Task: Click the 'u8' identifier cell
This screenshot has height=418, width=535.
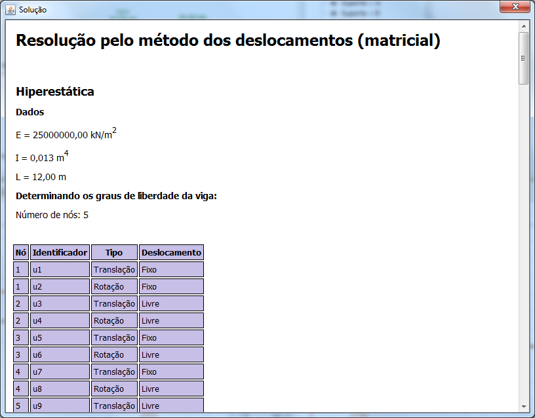Action: click(x=60, y=389)
